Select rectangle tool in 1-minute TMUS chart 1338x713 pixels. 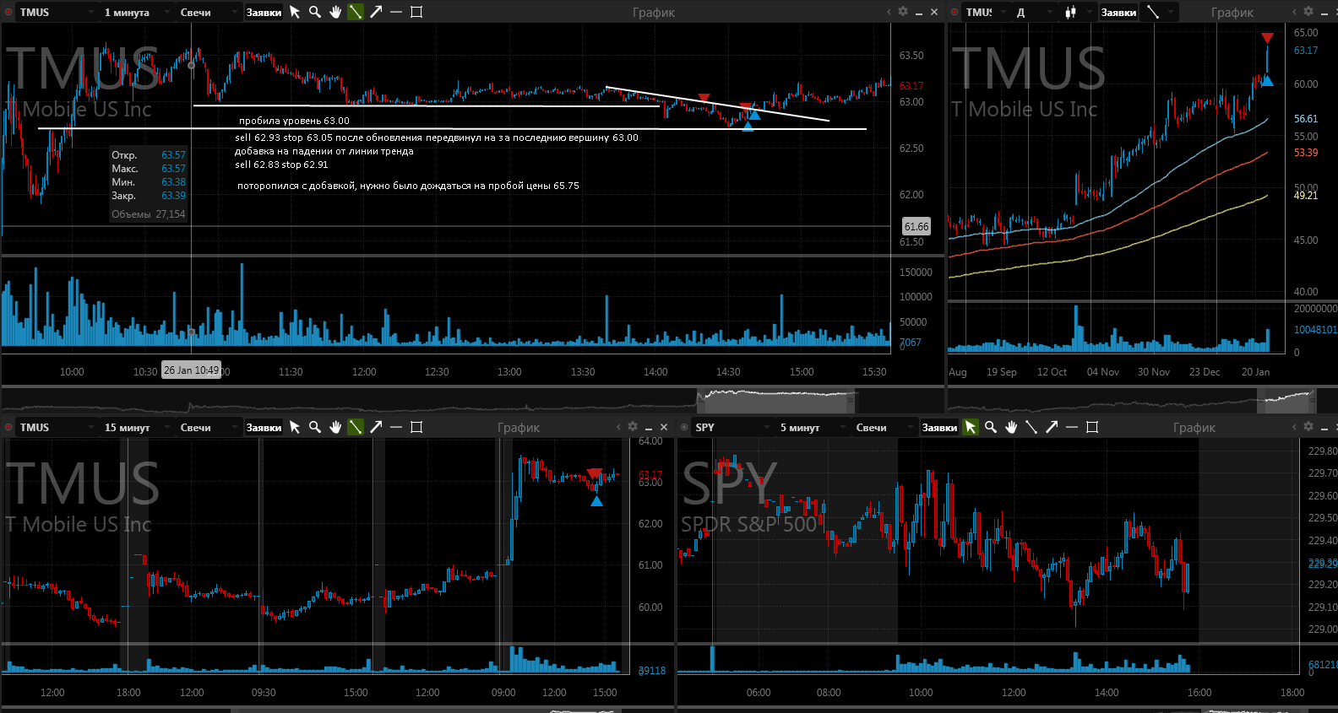(416, 12)
